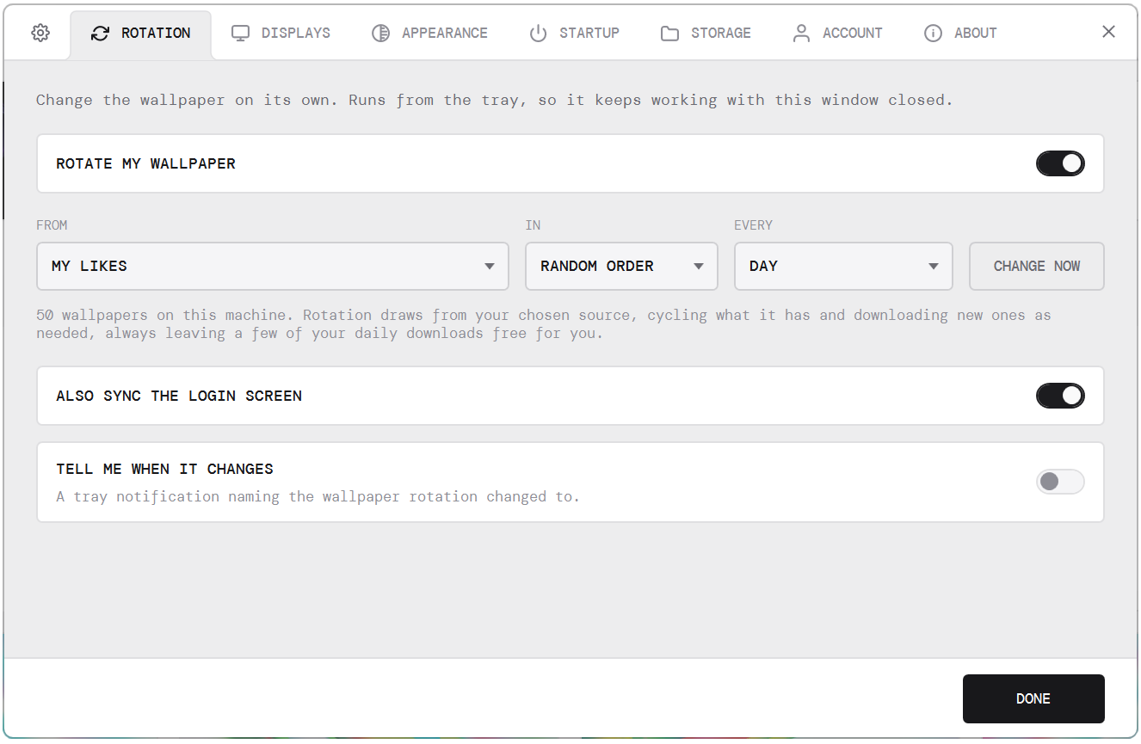Show the About tab

pyautogui.click(x=960, y=33)
